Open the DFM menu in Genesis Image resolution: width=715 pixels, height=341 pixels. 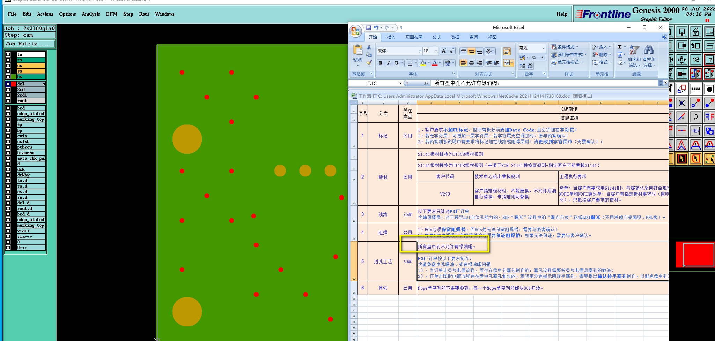pos(112,14)
